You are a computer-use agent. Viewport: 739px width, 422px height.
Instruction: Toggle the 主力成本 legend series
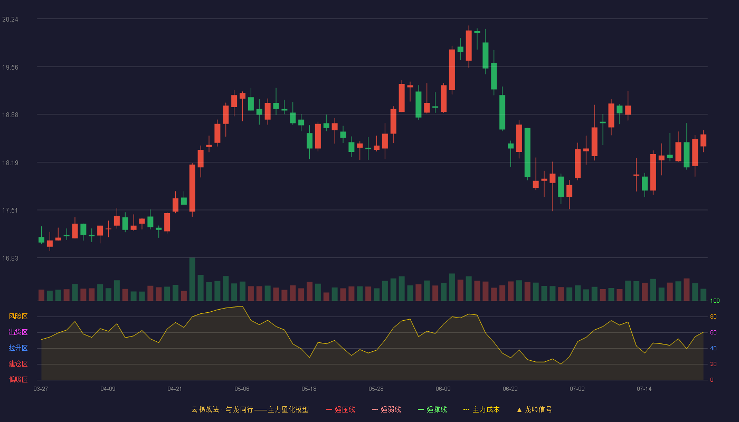pyautogui.click(x=481, y=409)
